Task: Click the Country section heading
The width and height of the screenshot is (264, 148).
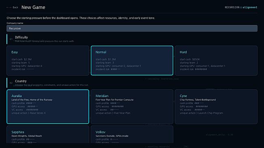Action: 21,81
